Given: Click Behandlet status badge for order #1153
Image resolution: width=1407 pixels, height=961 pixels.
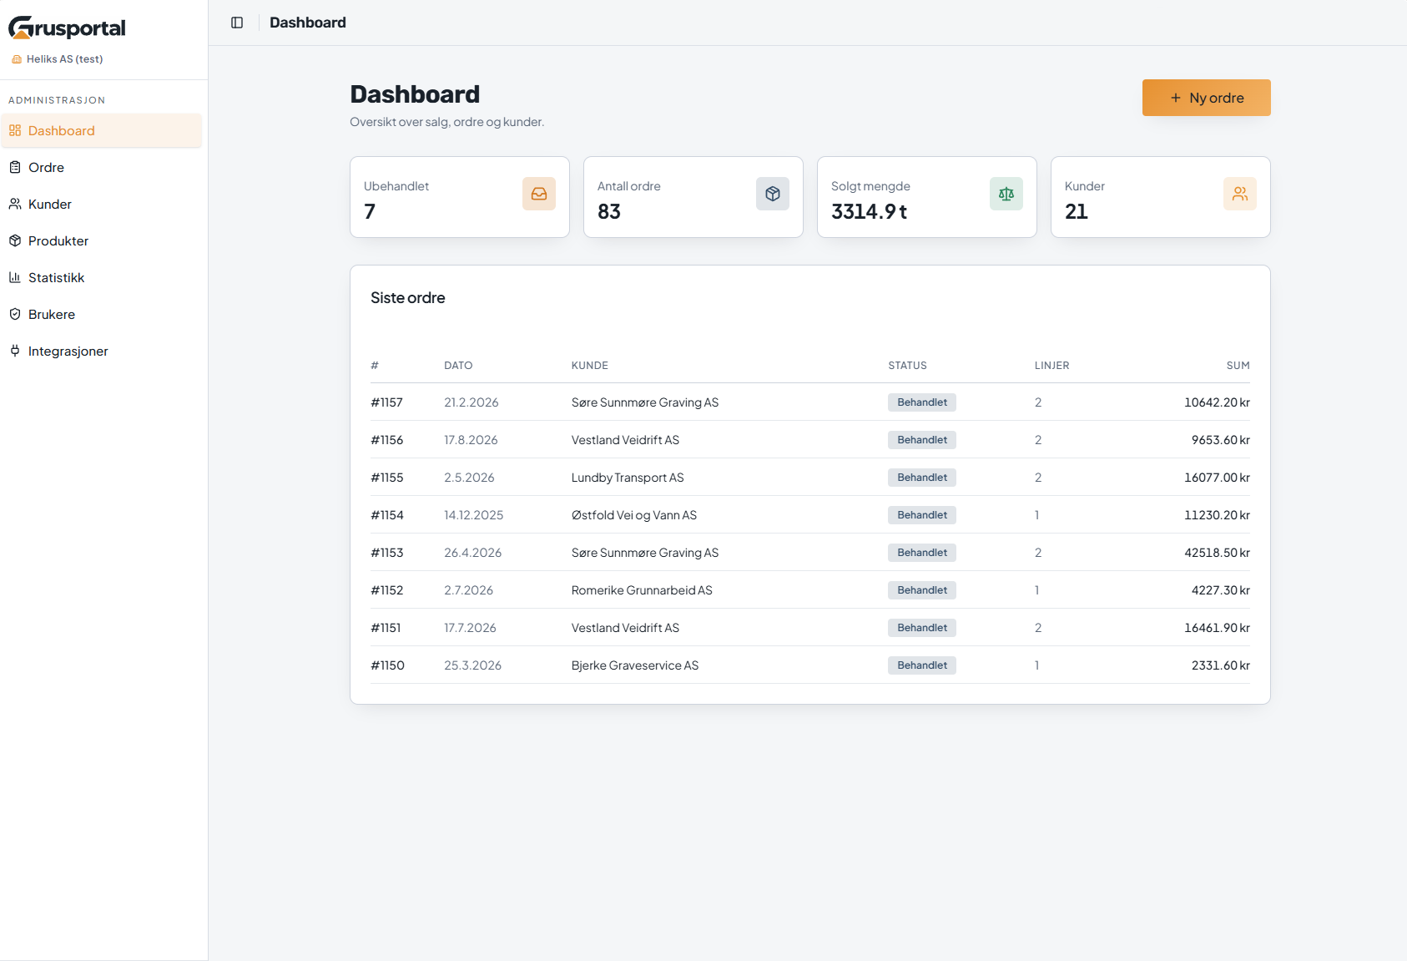Looking at the screenshot, I should click(x=922, y=553).
